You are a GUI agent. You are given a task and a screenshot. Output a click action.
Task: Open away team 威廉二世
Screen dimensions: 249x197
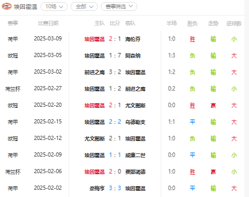(135, 155)
